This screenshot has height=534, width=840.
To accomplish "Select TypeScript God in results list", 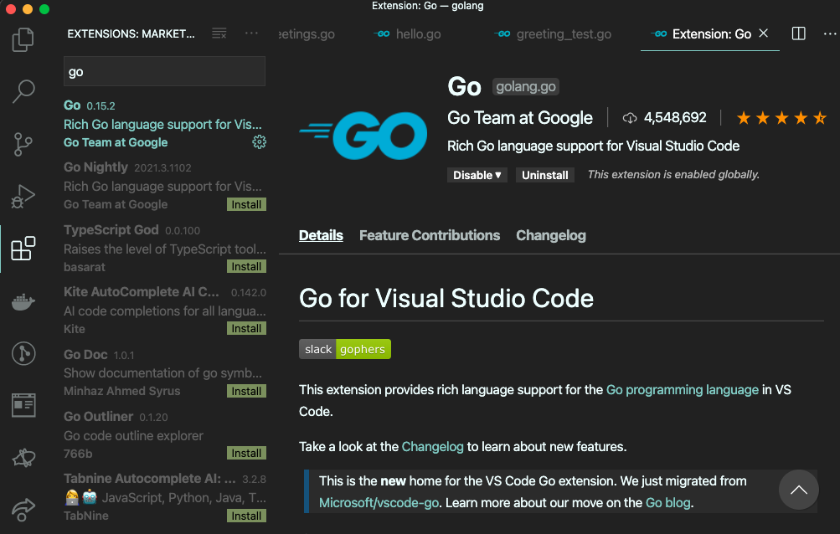I will (164, 248).
